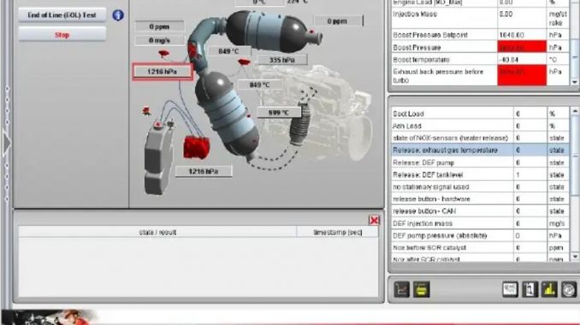Select the yellow bar chart icon
The image size is (580, 325).
549,289
